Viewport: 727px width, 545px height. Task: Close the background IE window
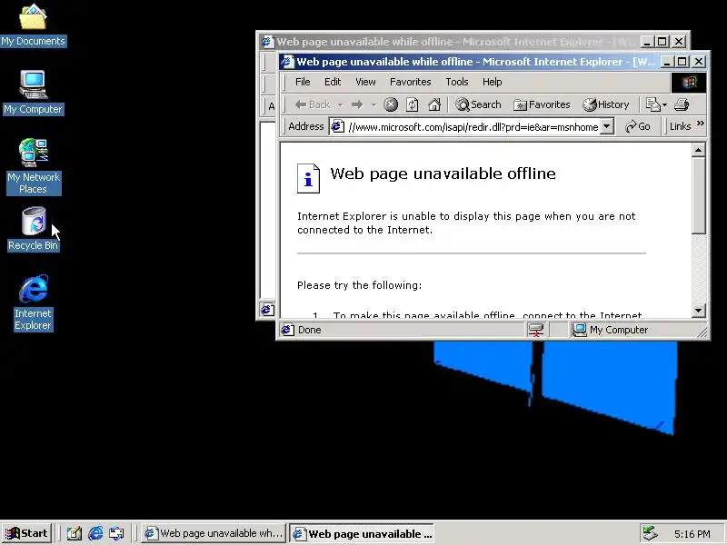679,42
